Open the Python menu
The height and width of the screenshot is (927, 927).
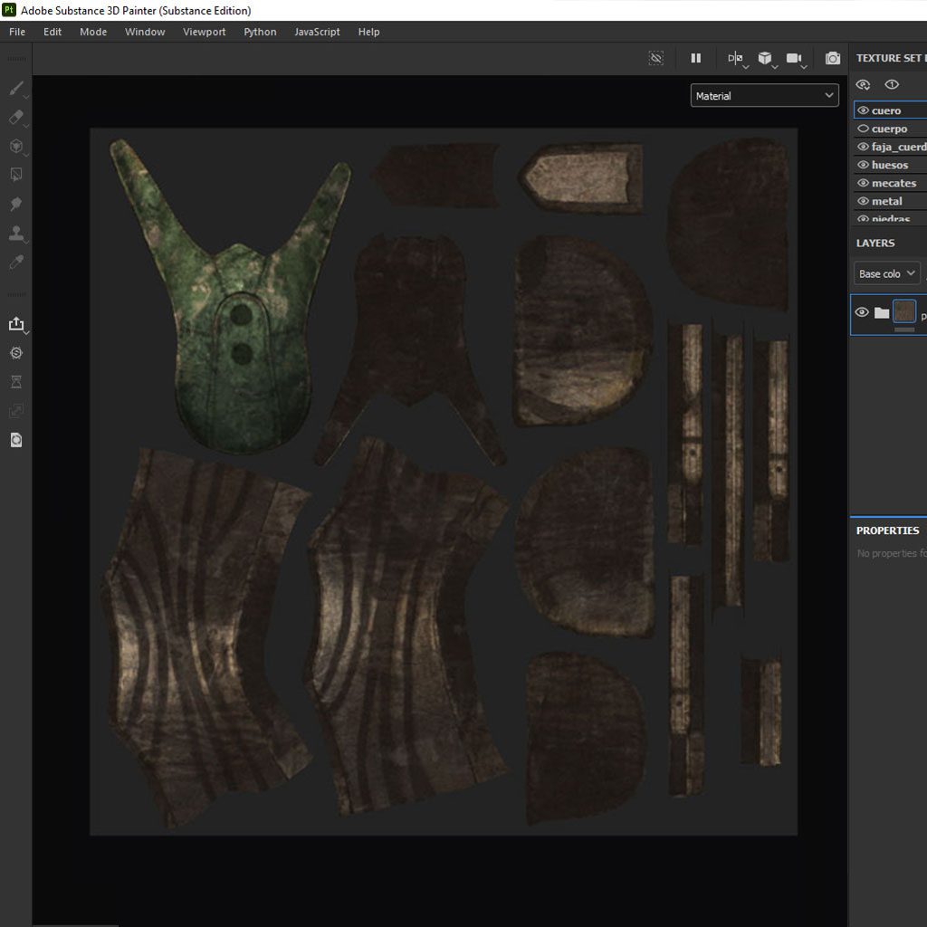pos(260,32)
